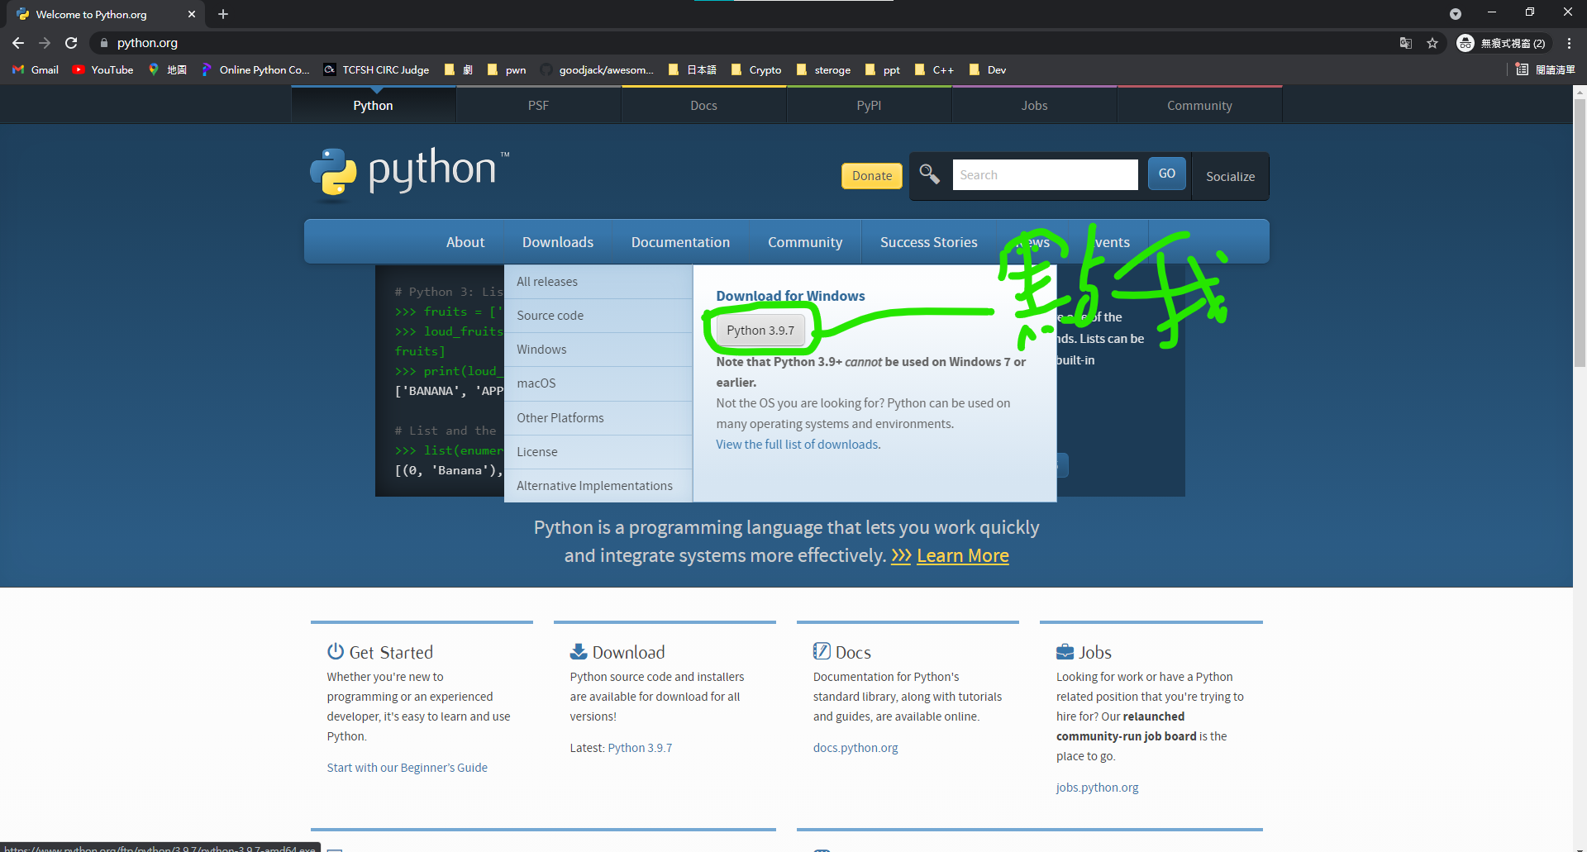Viewport: 1587px width, 852px height.
Task: Open the Community navigation menu
Action: (805, 242)
